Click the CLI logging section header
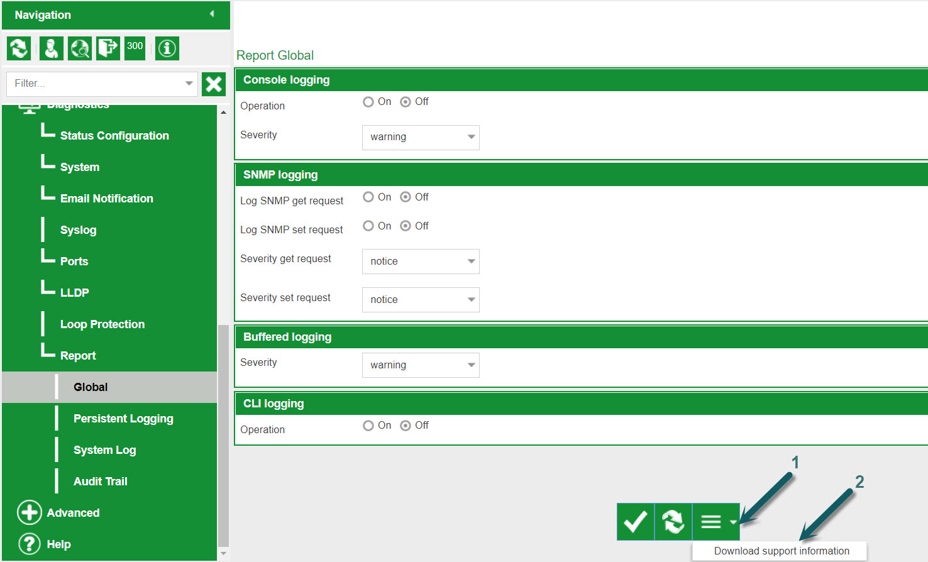 coord(581,404)
